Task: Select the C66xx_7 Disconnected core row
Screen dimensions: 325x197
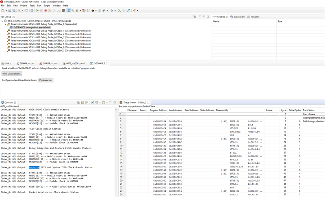Action: click(49, 50)
